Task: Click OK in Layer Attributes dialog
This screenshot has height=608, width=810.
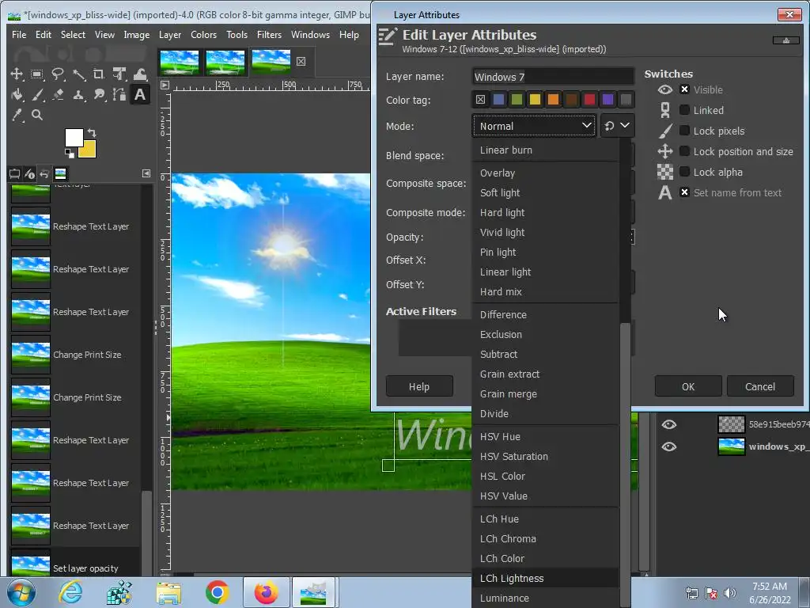Action: [688, 386]
